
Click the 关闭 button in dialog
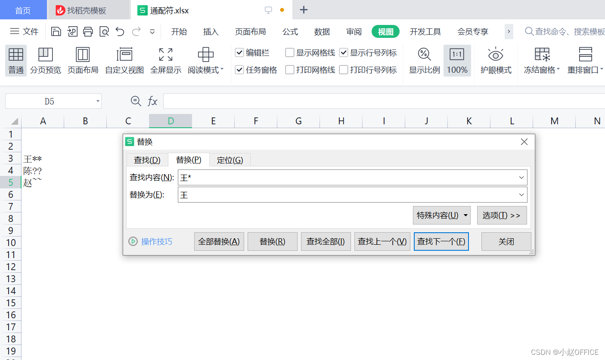point(506,241)
